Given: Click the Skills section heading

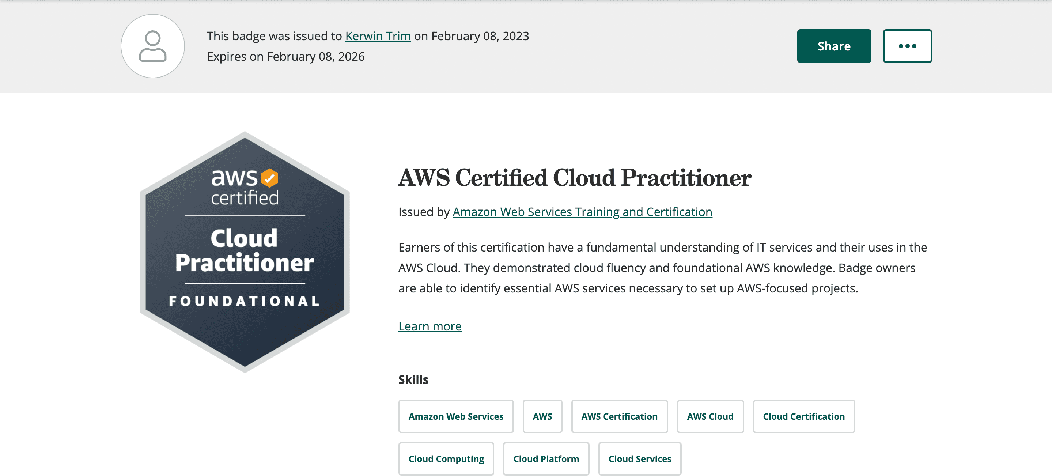Looking at the screenshot, I should [x=413, y=379].
